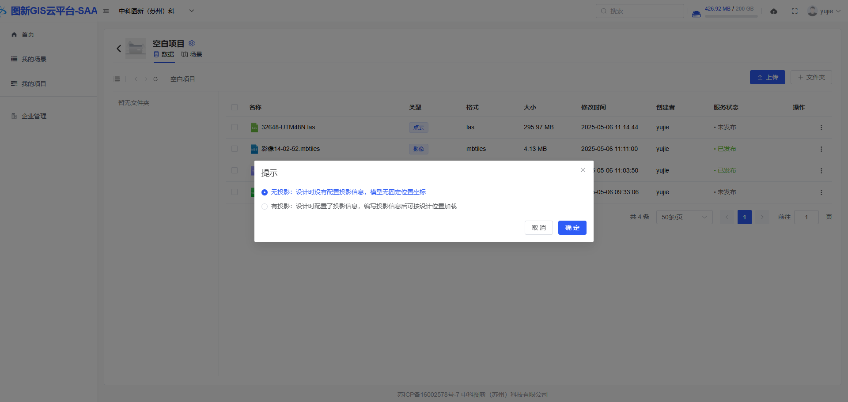Select the 有投影 radio option
This screenshot has width=848, height=402.
coord(265,207)
